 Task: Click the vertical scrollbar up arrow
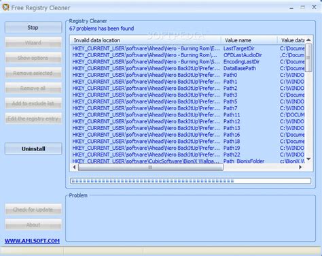(308, 39)
